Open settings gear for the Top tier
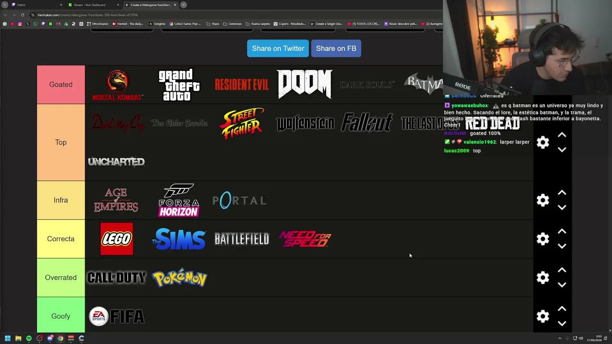The height and width of the screenshot is (344, 612). coord(543,142)
